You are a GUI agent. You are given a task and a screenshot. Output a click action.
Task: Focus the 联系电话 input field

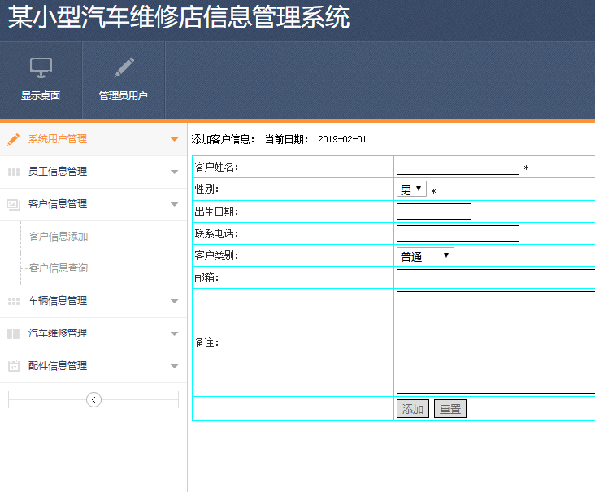point(458,233)
